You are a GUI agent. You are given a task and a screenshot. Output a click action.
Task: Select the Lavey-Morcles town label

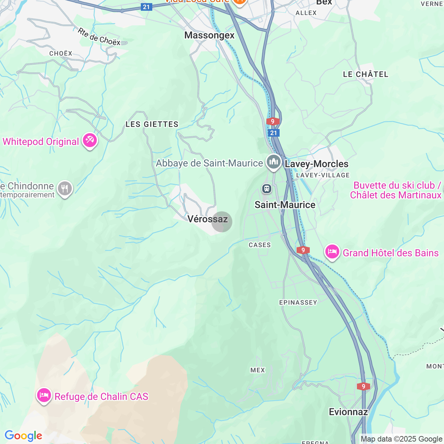click(x=316, y=164)
